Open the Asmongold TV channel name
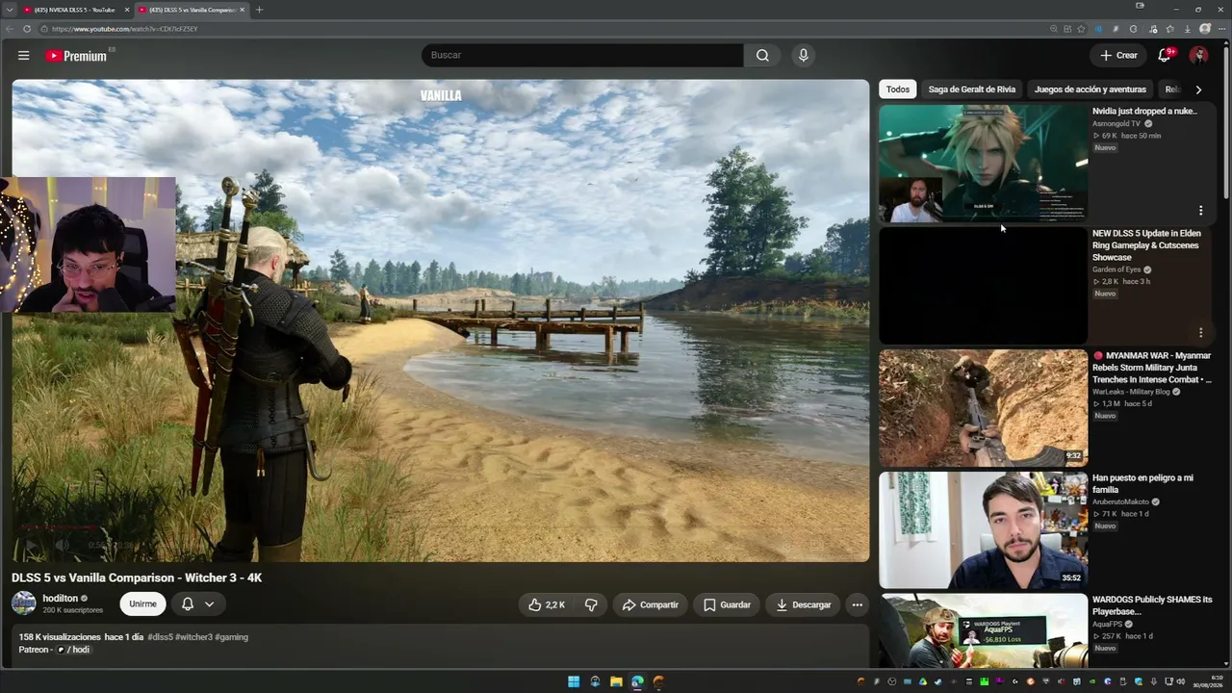The width and height of the screenshot is (1232, 693). coord(1116,124)
